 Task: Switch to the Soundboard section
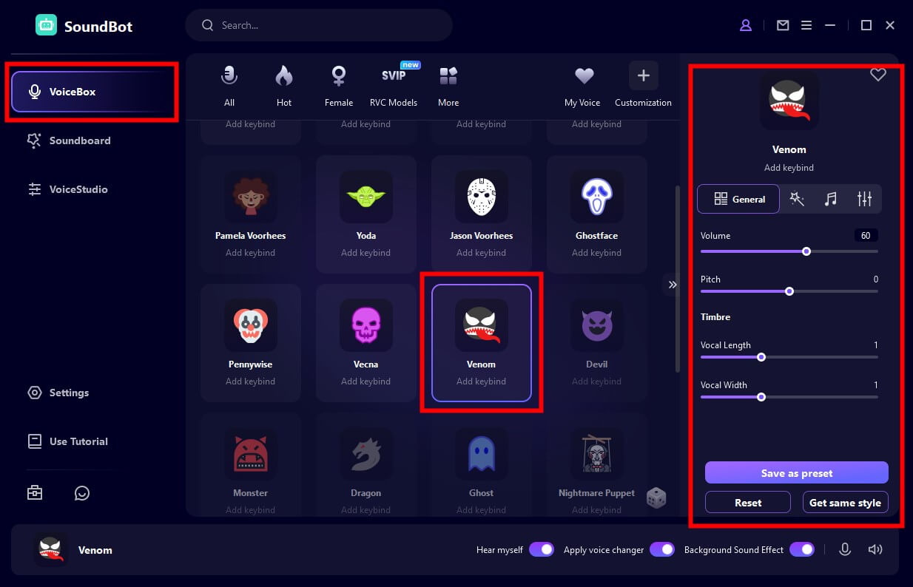pos(80,140)
